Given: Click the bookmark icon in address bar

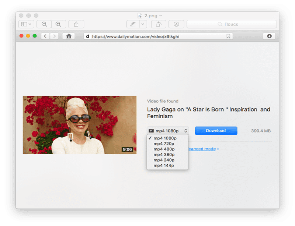Looking at the screenshot, I should coord(228,36).
